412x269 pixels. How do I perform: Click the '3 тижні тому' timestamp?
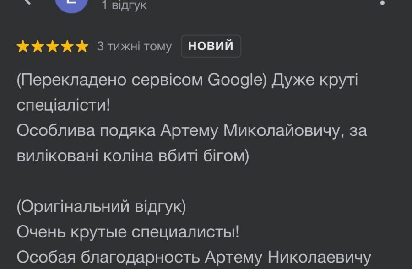point(134,46)
